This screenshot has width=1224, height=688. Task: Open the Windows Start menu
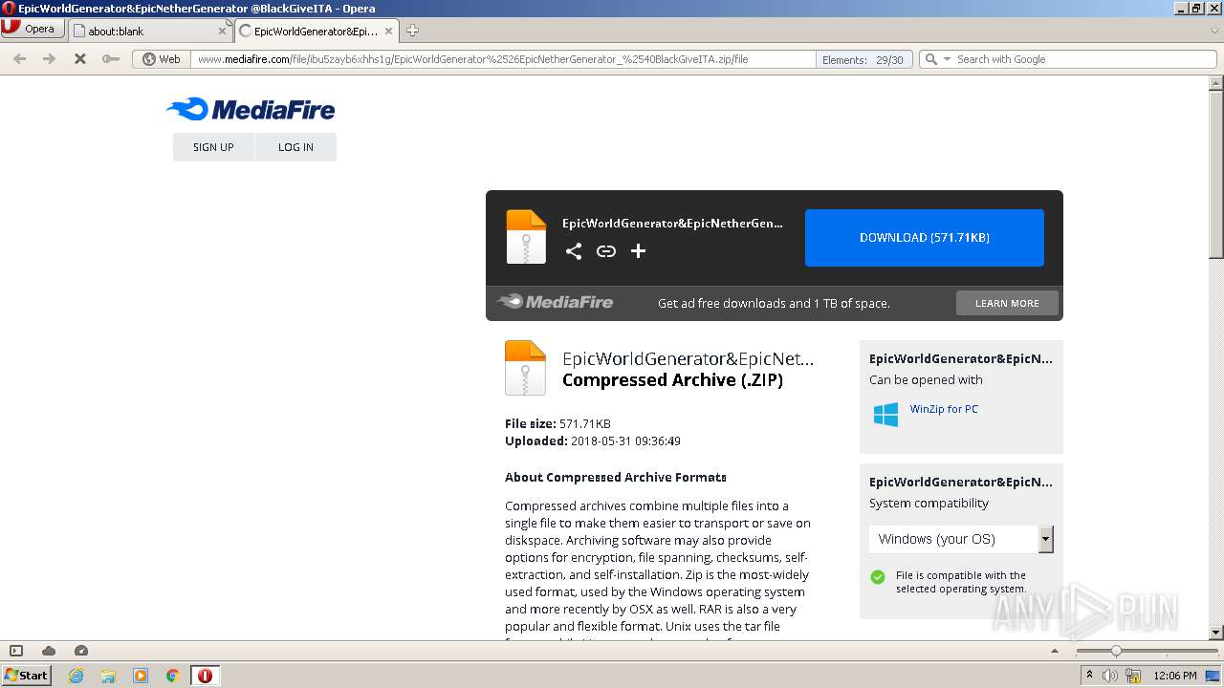point(27,675)
